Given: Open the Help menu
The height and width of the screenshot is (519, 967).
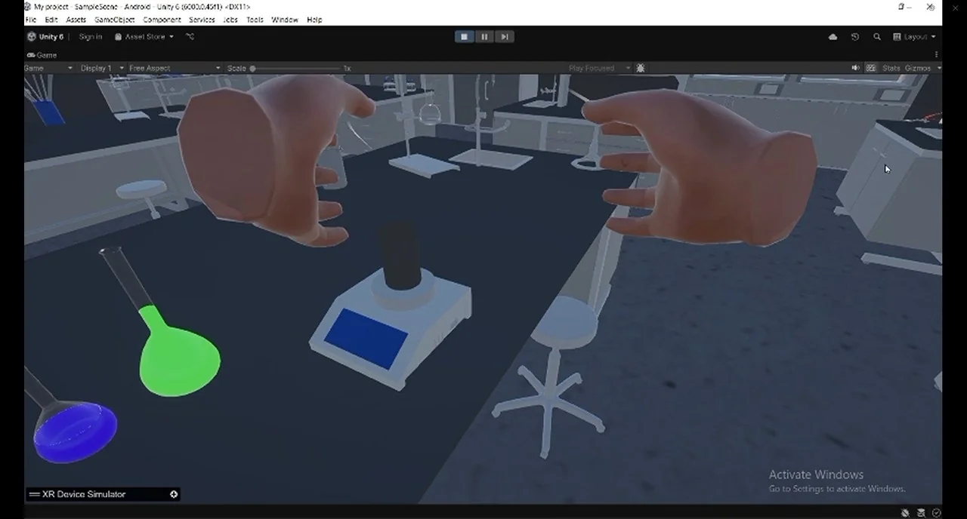Looking at the screenshot, I should click(x=314, y=20).
